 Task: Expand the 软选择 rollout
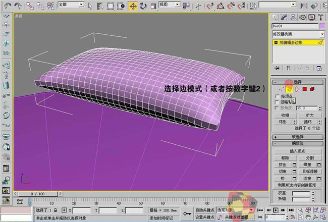pyautogui.click(x=297, y=136)
